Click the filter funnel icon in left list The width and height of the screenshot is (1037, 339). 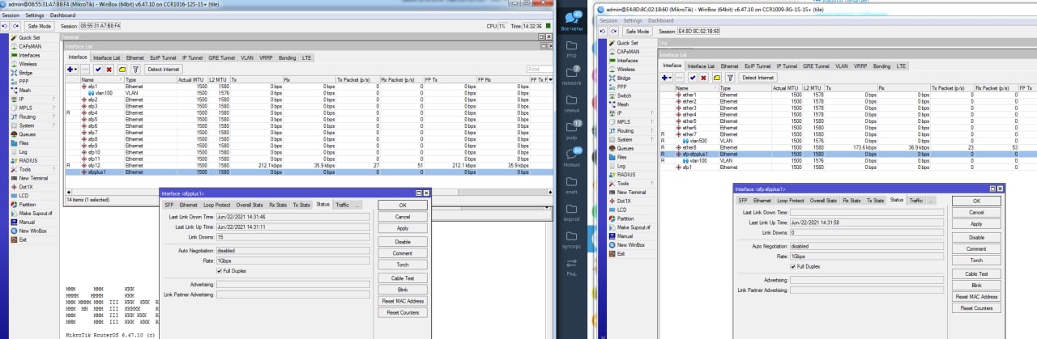point(135,70)
